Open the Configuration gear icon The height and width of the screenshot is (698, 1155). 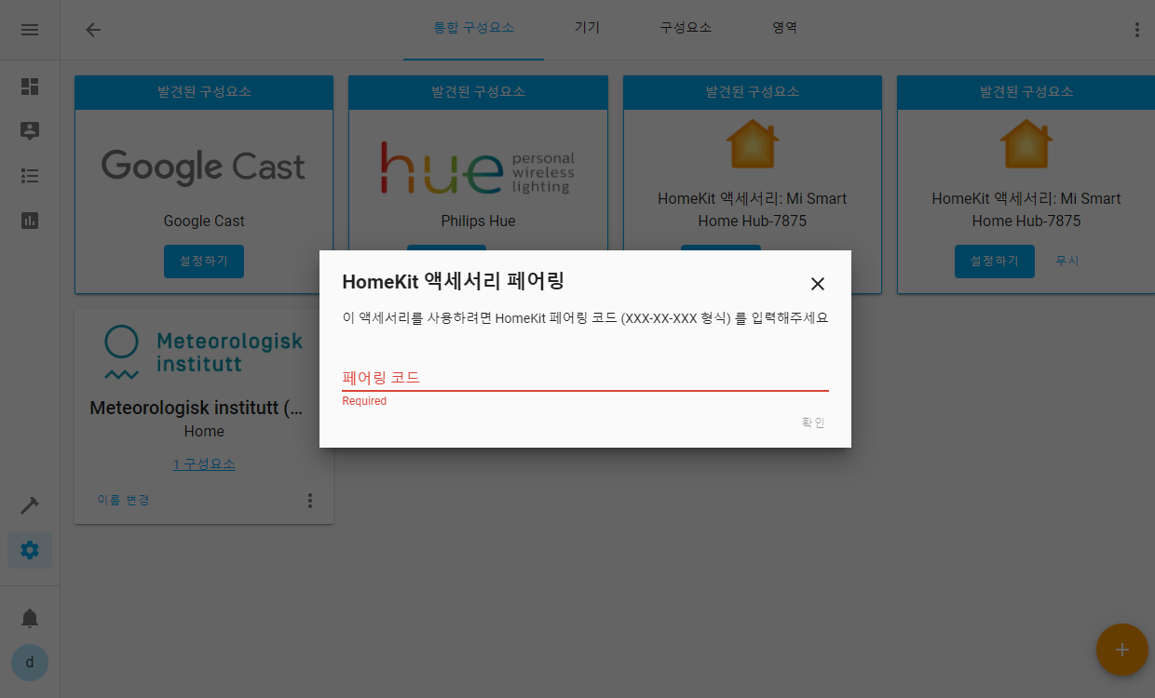[30, 550]
